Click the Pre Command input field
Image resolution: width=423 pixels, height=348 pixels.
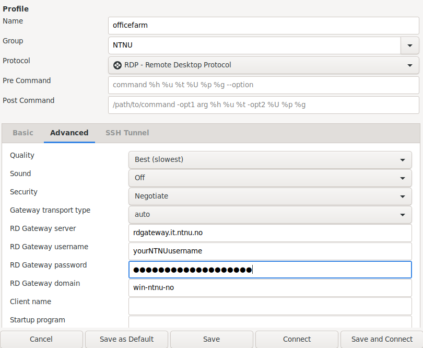coord(264,85)
